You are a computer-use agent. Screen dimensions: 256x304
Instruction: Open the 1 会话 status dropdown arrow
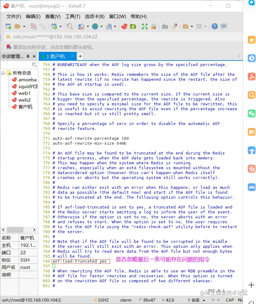pyautogui.click(x=204, y=300)
